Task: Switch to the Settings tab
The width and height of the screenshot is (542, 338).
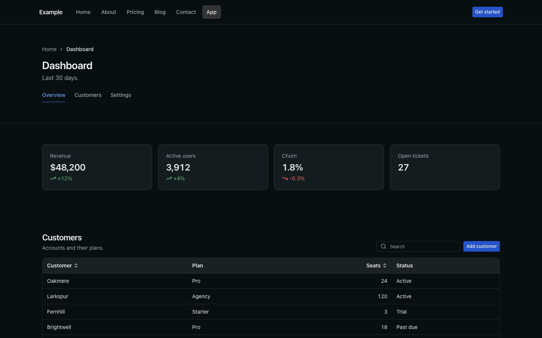Action: pos(121,95)
